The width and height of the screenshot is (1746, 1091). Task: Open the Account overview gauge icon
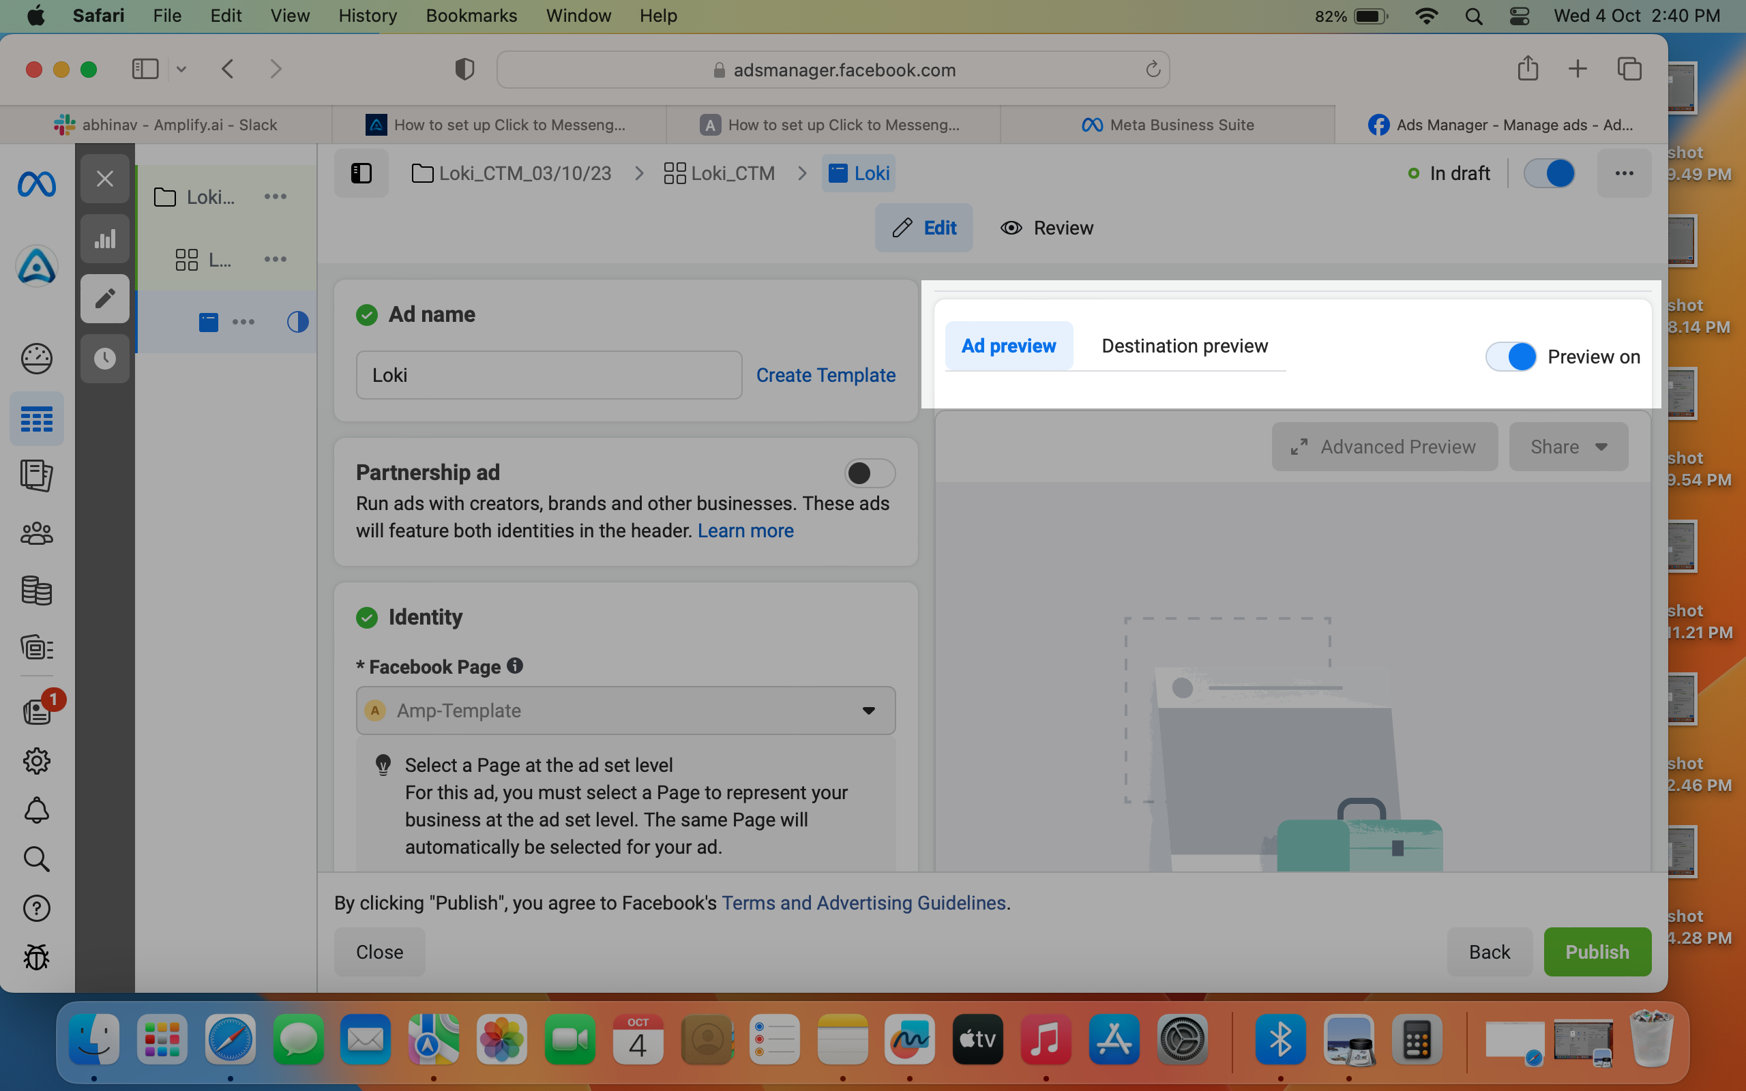tap(37, 359)
